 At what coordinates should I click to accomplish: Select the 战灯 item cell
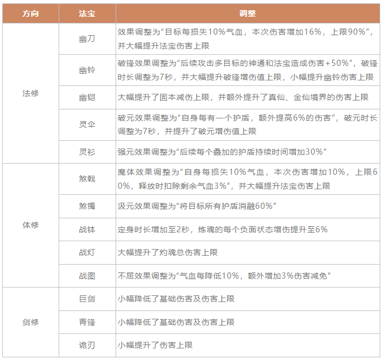87,252
